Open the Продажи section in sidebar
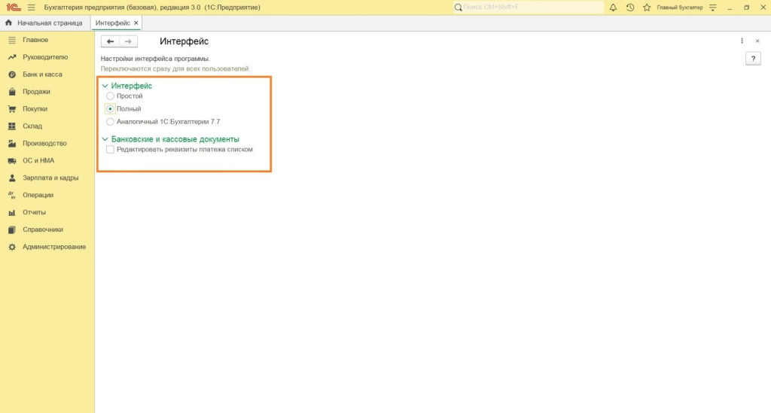Viewport: 771px width, 413px height. point(36,92)
